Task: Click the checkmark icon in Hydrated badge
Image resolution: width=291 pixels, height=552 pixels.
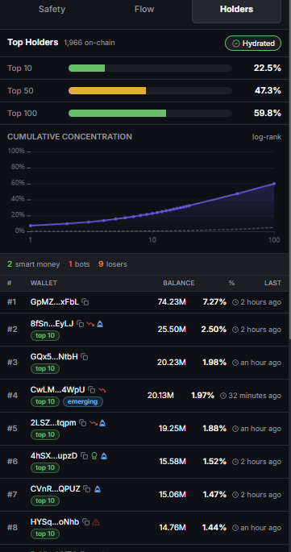Action: click(236, 44)
